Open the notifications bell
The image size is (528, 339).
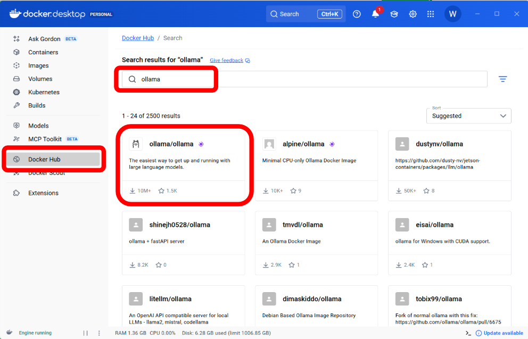[376, 14]
